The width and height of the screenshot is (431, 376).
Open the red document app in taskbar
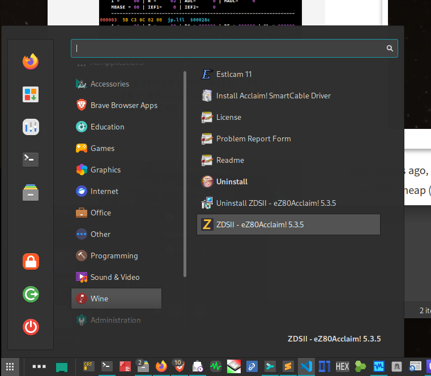click(x=125, y=366)
